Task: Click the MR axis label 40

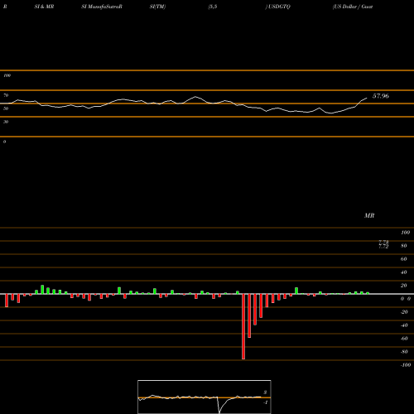Action: pos(404,272)
